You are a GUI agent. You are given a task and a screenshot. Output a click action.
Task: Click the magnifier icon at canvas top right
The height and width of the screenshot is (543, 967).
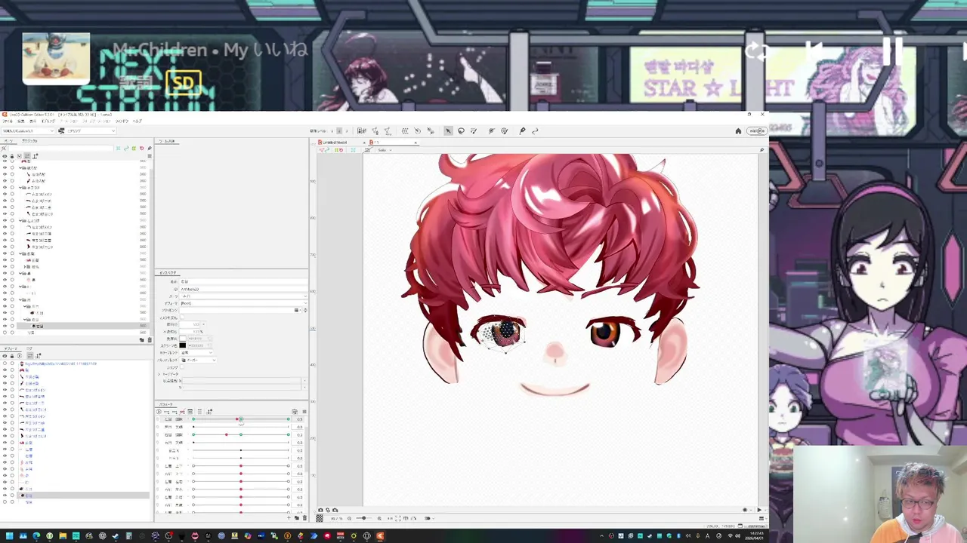tap(762, 149)
